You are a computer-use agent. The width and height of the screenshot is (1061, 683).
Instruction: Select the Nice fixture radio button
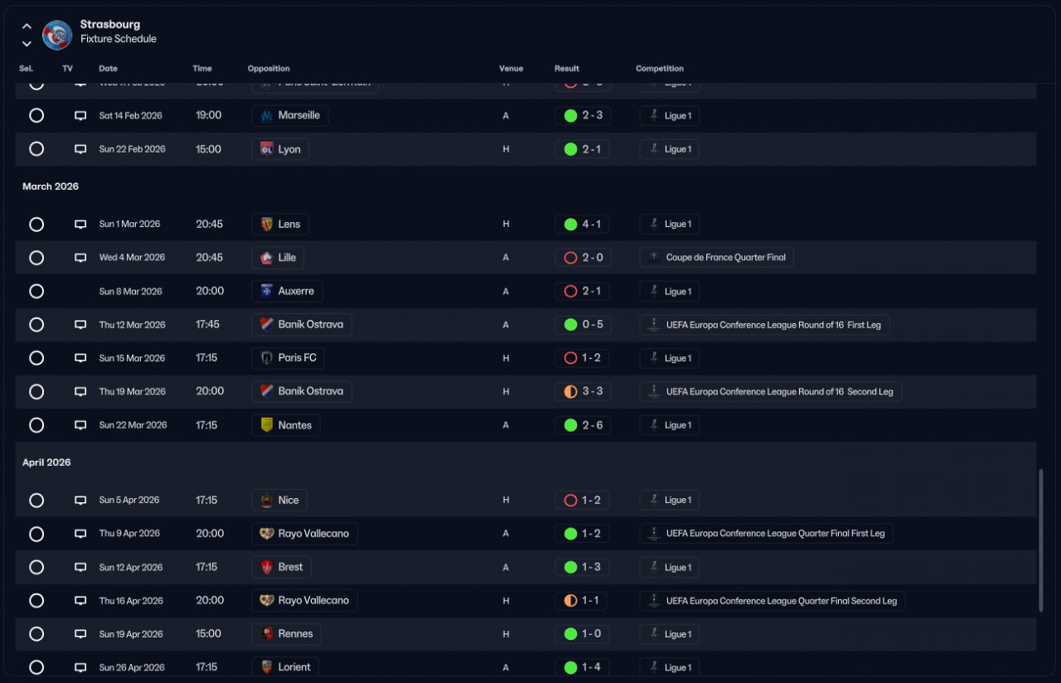pos(36,500)
